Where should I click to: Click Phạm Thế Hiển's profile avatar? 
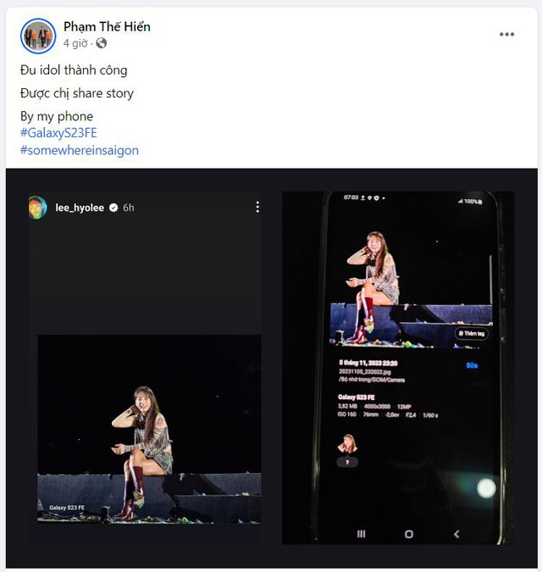click(38, 35)
